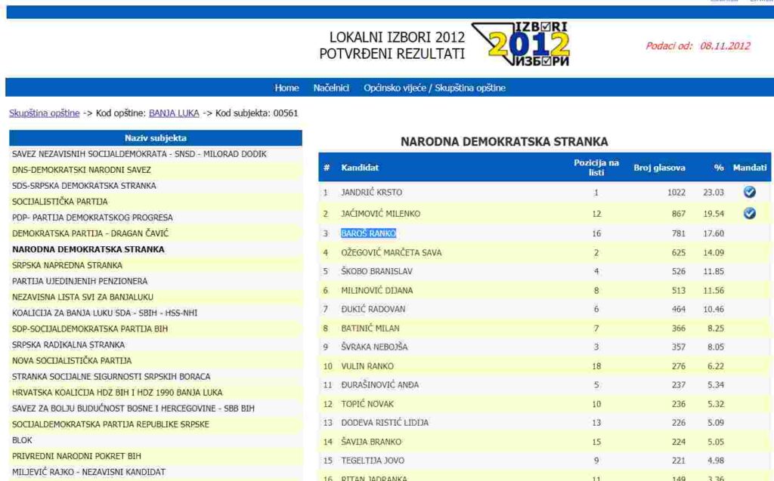Click the Broj glasova column header

click(x=659, y=168)
